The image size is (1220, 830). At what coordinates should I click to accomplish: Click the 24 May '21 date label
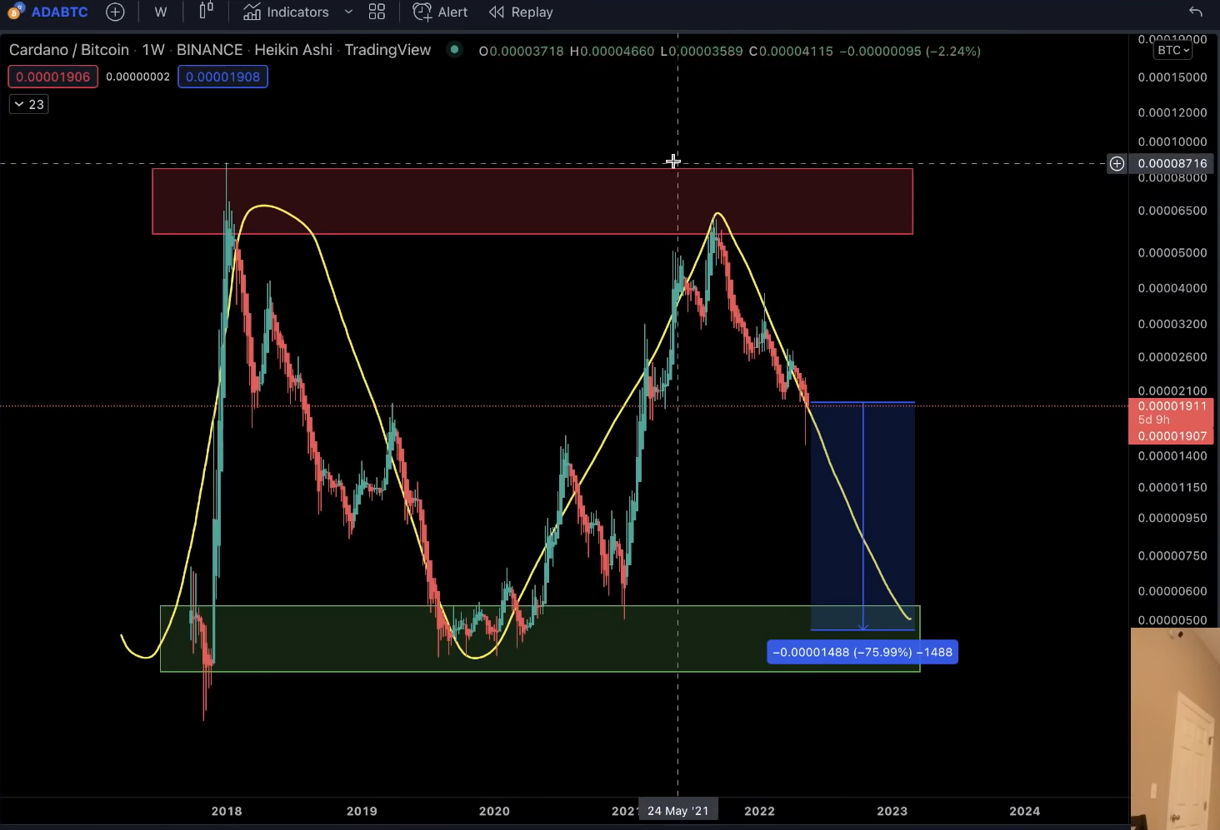tap(677, 811)
